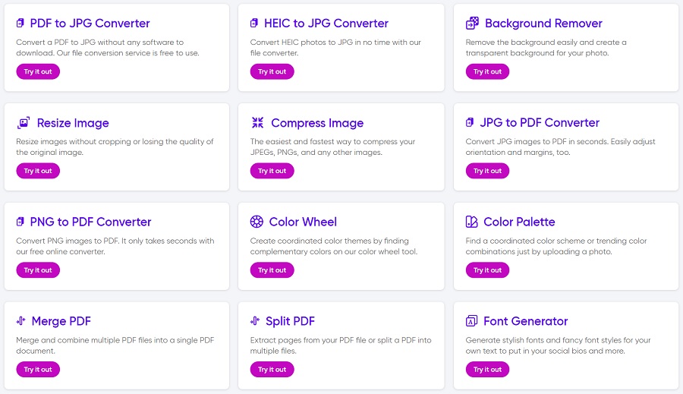Viewport: 683px width, 394px height.
Task: Open the JPG to PDF Converter heading
Action: pos(540,123)
